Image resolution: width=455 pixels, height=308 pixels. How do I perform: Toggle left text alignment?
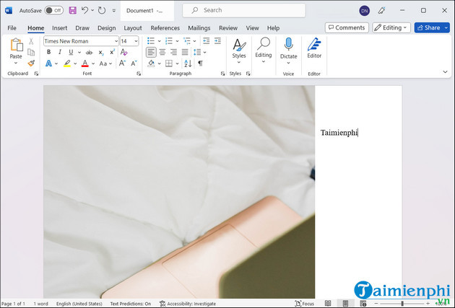click(x=151, y=52)
